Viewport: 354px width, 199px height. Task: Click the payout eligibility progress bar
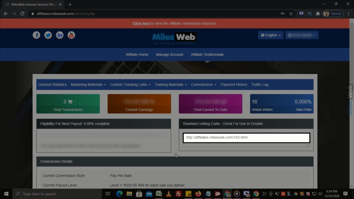click(x=104, y=136)
